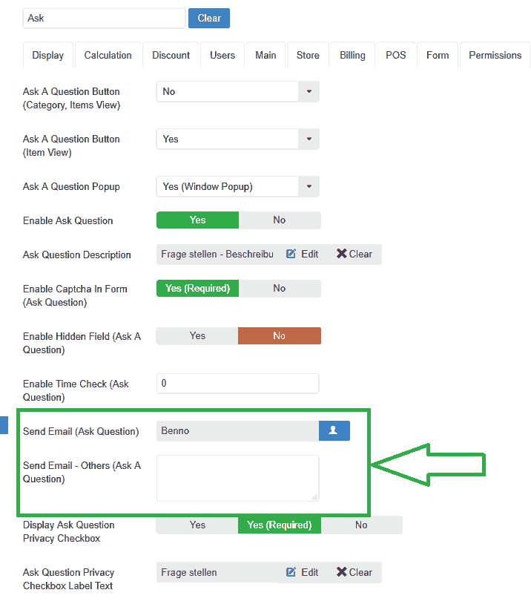Screen dimensions: 531x607
Task: Expand Ask A Question Button Item View dropdown
Action: (237, 140)
